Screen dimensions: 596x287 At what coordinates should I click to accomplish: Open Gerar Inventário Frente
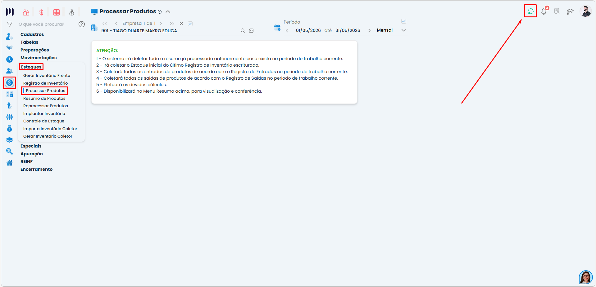[x=47, y=75]
